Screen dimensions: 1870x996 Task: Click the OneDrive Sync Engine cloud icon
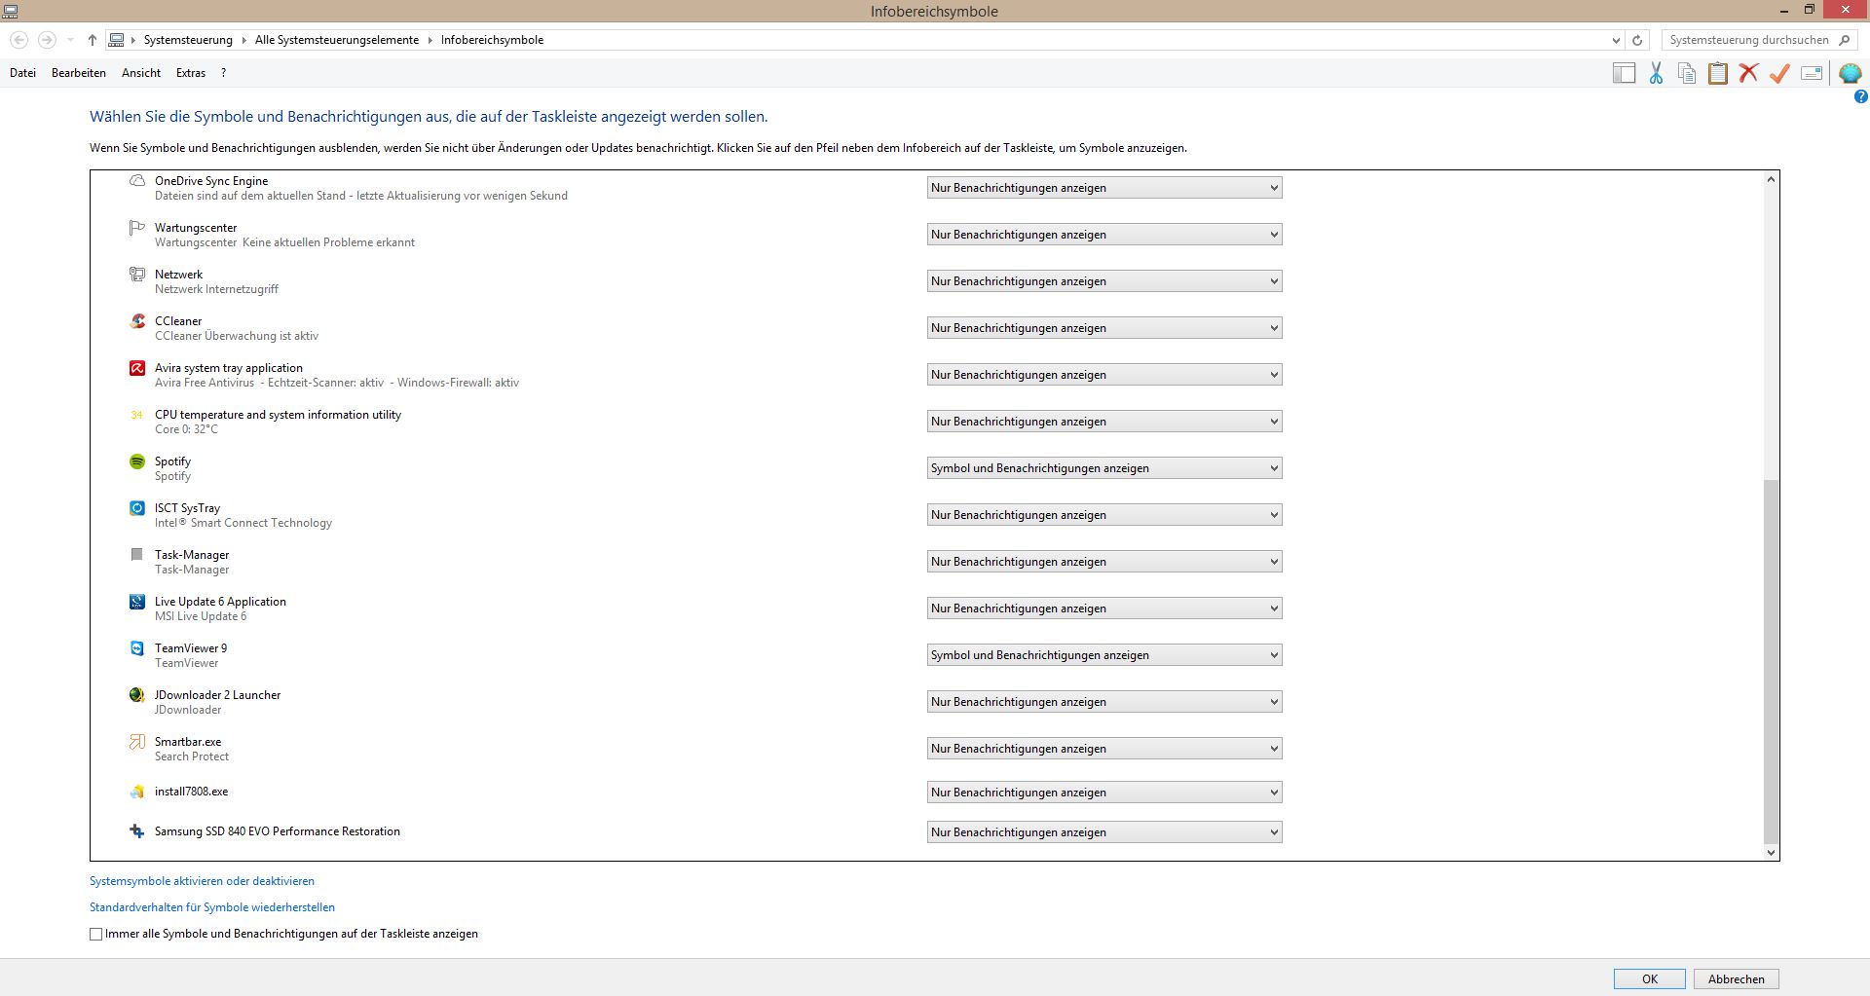tap(137, 181)
